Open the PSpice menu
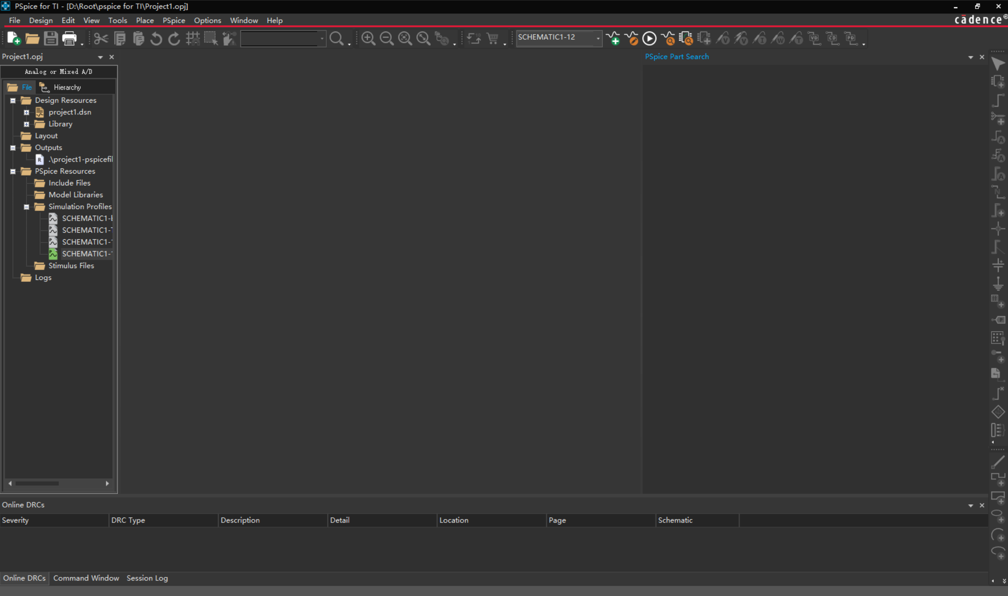This screenshot has height=596, width=1008. pyautogui.click(x=174, y=20)
